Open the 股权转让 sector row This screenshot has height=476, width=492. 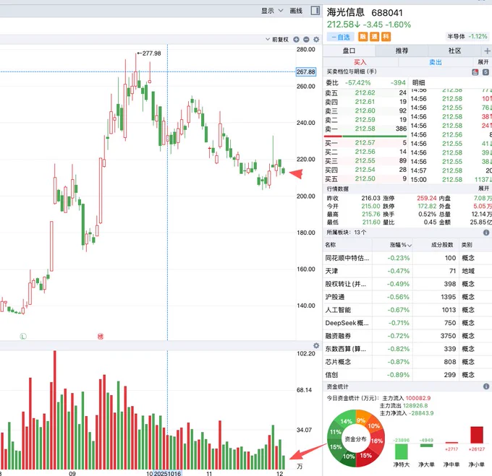[407, 284]
